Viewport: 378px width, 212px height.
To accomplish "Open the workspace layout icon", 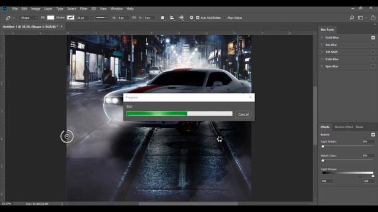I will [x=360, y=18].
